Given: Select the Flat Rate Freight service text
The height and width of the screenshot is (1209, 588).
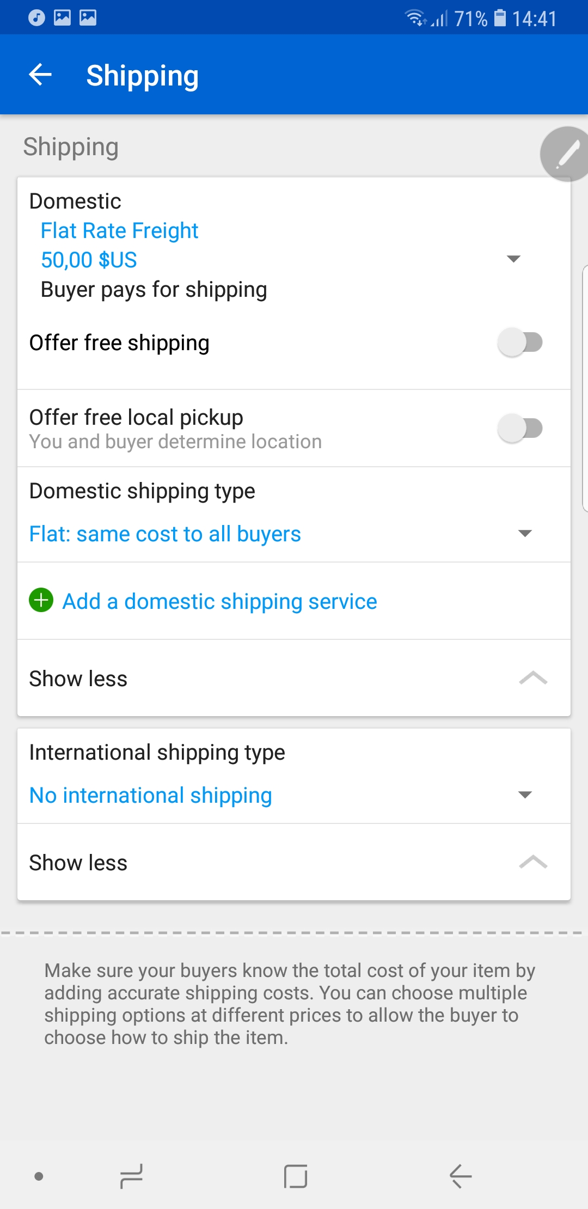Looking at the screenshot, I should tap(120, 231).
